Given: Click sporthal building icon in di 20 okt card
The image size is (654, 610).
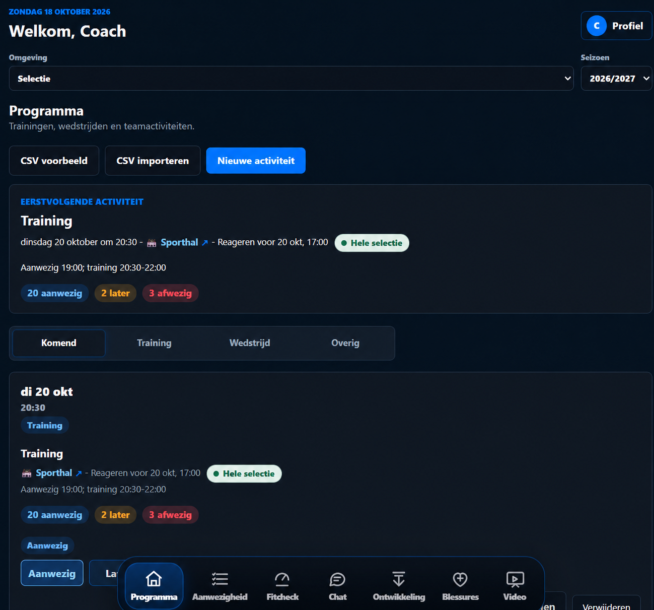Looking at the screenshot, I should (27, 473).
